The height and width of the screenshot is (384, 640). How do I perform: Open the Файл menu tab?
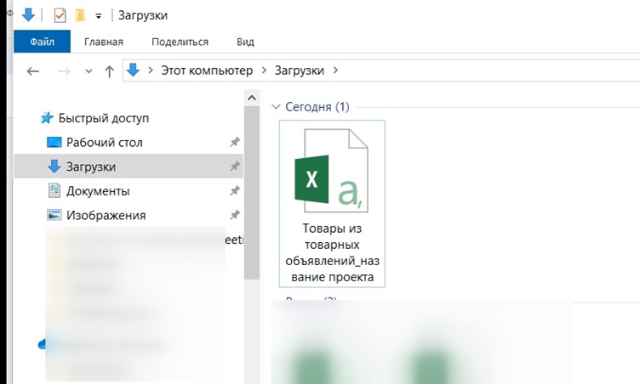(42, 42)
